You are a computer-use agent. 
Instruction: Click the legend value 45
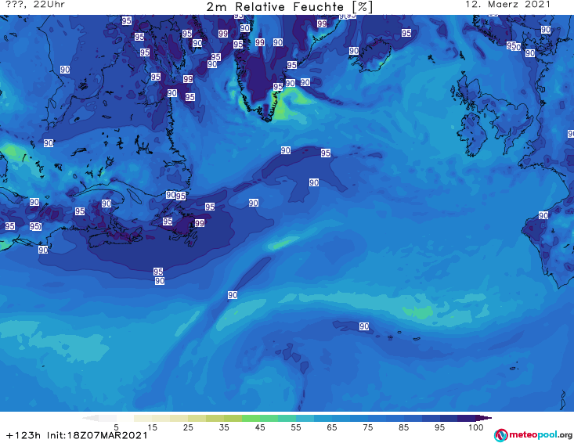(x=260, y=427)
